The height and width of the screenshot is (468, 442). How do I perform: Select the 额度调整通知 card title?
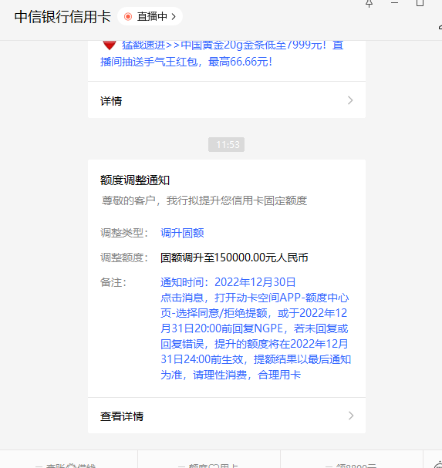135,180
